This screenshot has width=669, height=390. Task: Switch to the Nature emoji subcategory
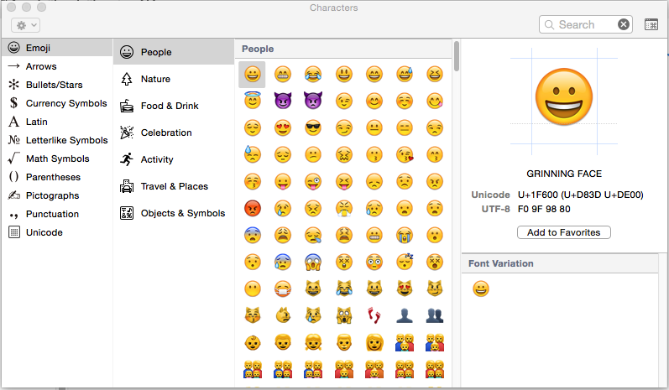(174, 79)
